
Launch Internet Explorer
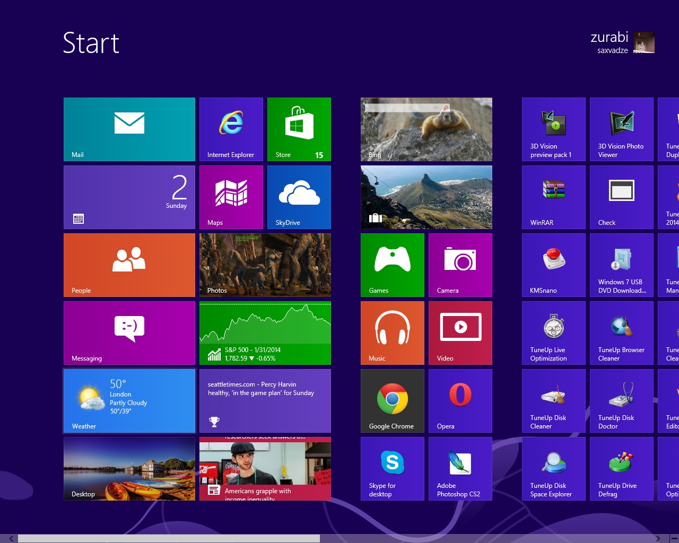coord(231,129)
